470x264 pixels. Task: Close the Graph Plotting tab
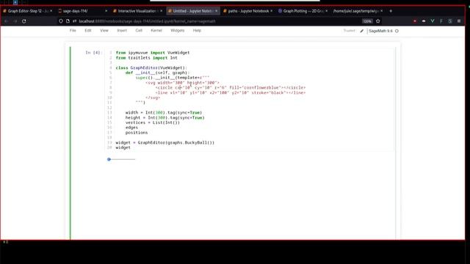coord(326,11)
